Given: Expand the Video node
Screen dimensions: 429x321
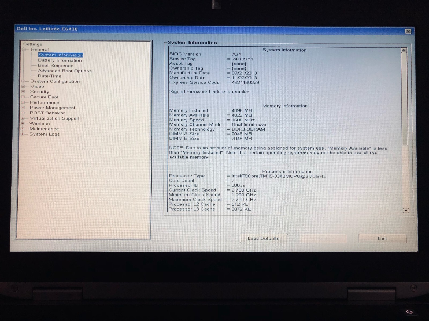Looking at the screenshot, I should click(23, 86).
